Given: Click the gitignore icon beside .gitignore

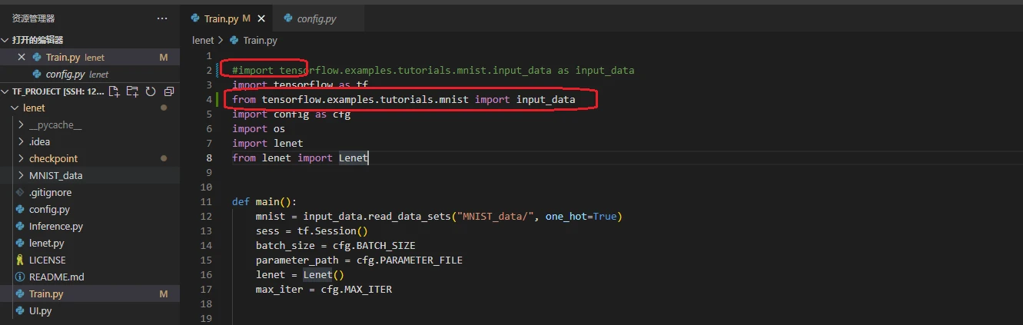Looking at the screenshot, I should (20, 193).
